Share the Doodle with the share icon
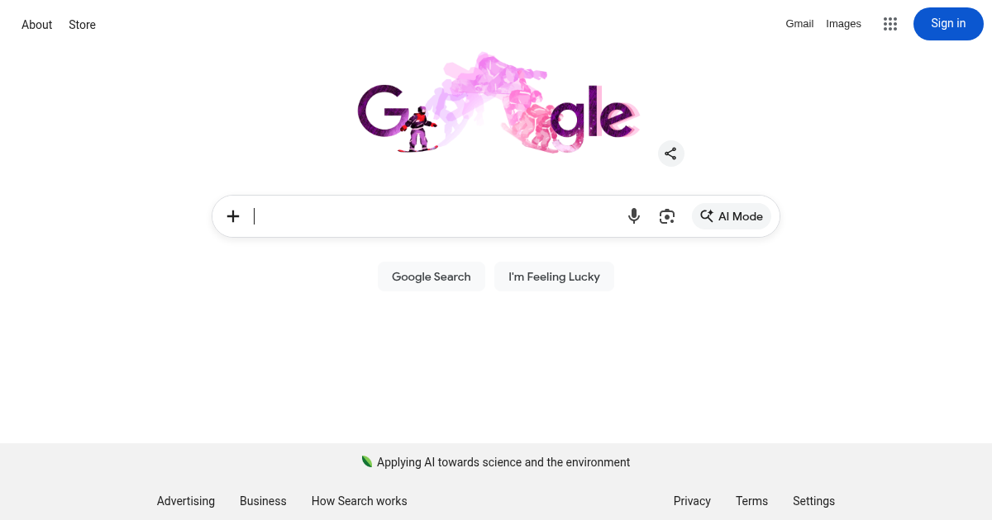 (670, 154)
